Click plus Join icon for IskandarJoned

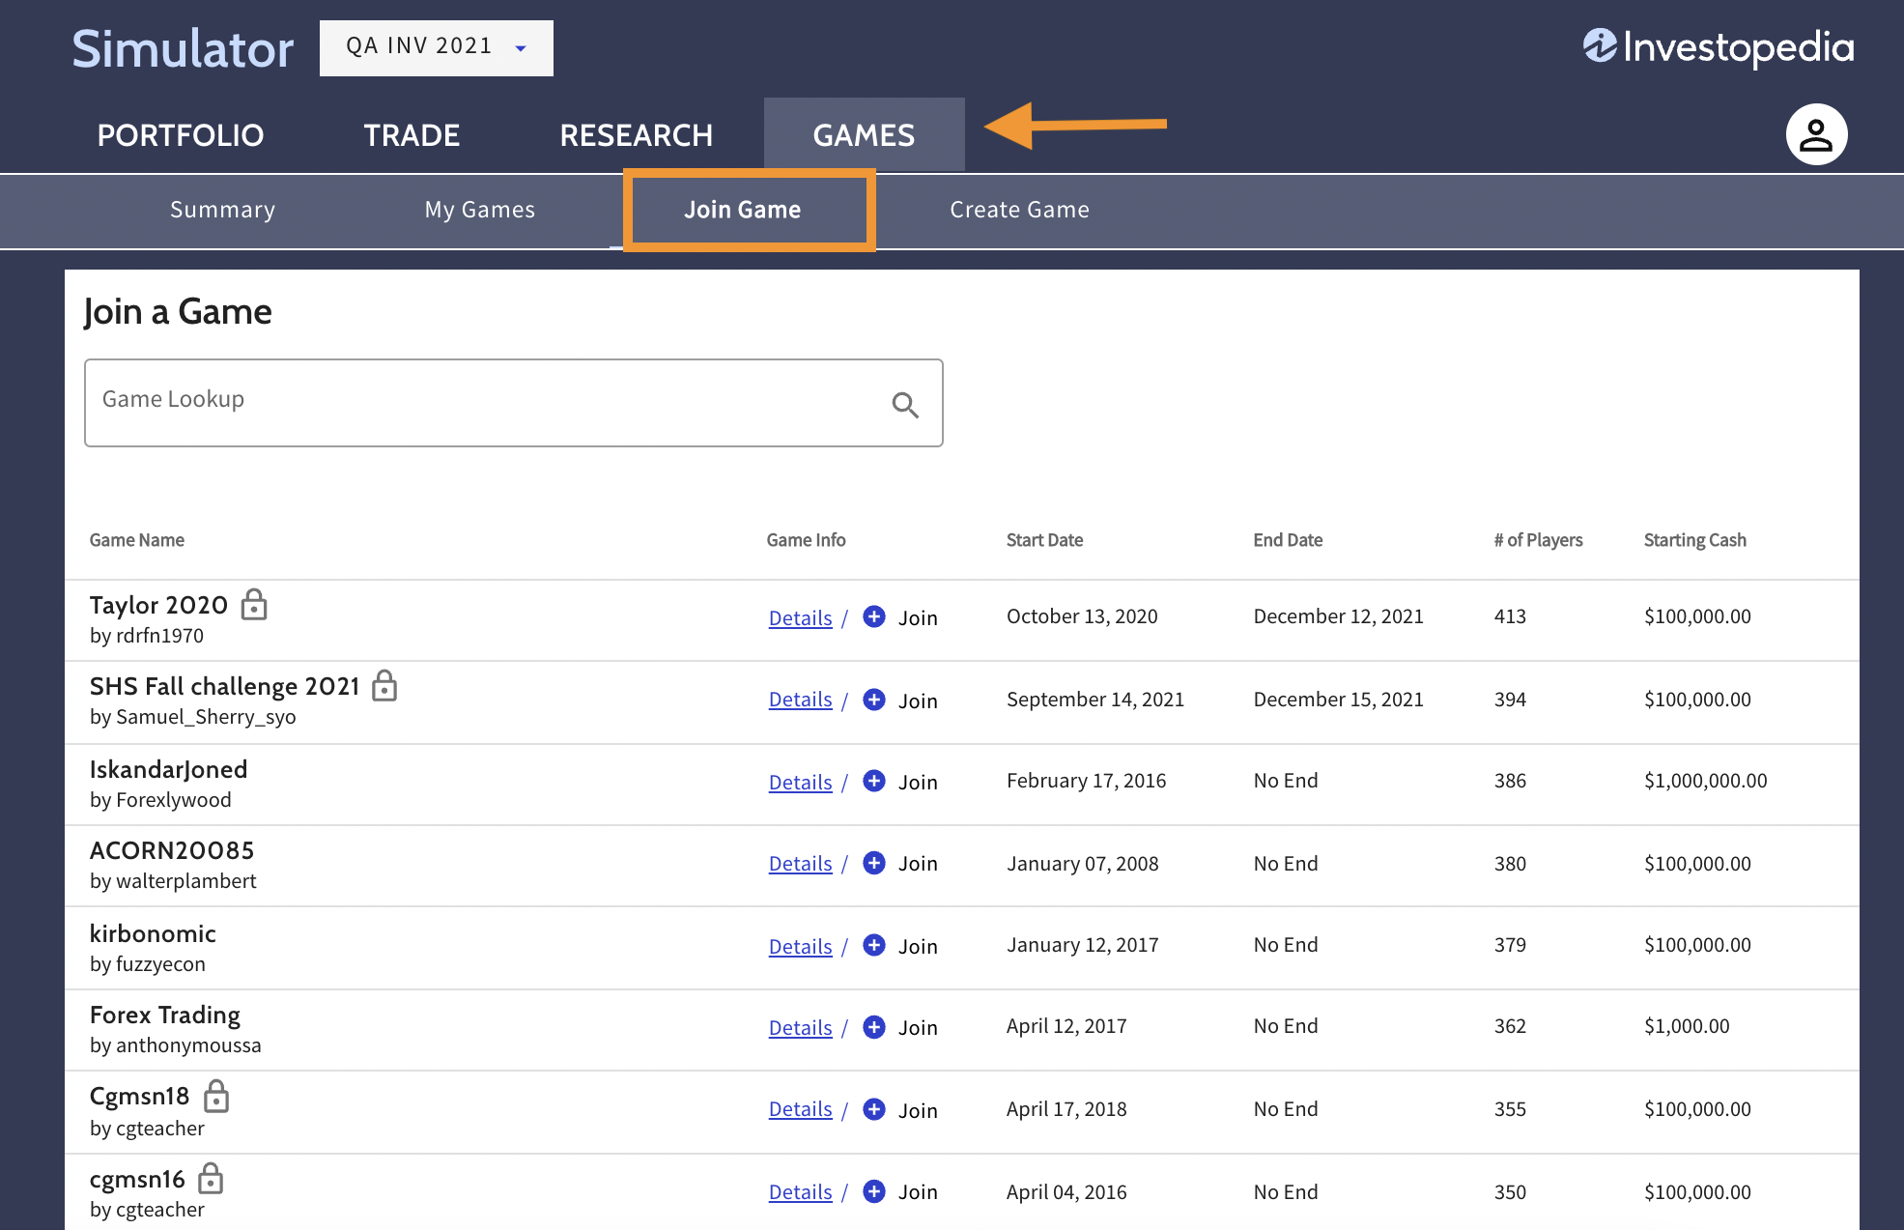[873, 781]
